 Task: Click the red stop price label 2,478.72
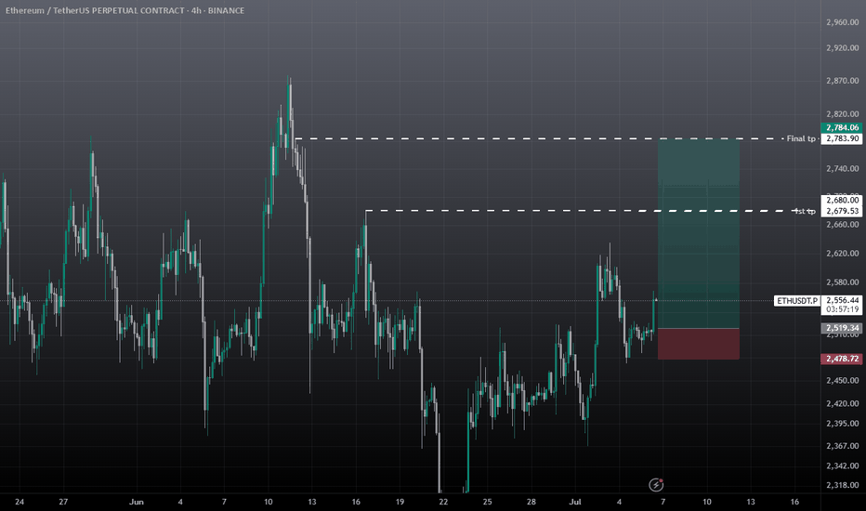[x=842, y=359]
